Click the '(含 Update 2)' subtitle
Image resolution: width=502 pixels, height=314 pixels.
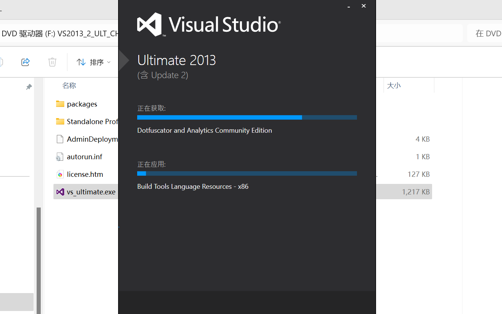pyautogui.click(x=163, y=75)
